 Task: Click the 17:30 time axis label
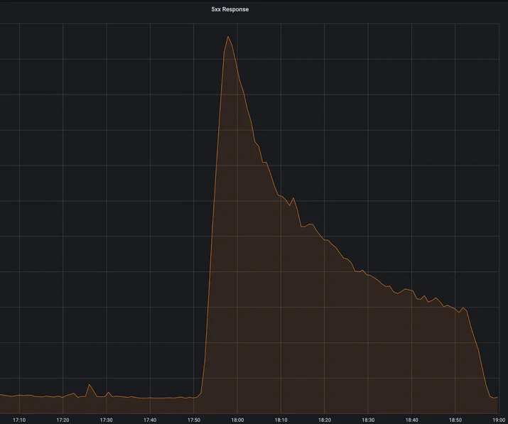tap(107, 420)
